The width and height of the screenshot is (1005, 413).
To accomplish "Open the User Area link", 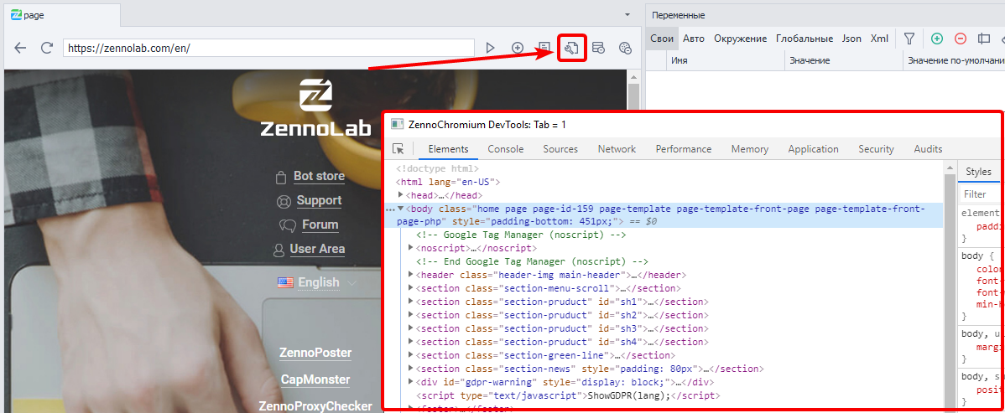I will (316, 249).
